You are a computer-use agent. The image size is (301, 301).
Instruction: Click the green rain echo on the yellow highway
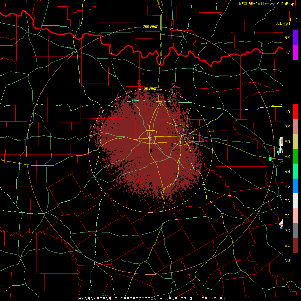pos(270,159)
